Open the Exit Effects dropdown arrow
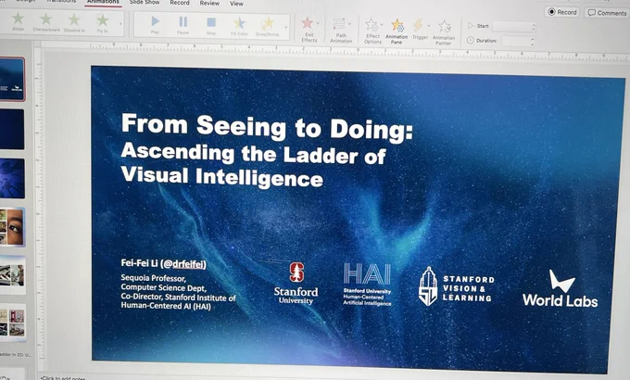This screenshot has width=630, height=380. pyautogui.click(x=318, y=23)
